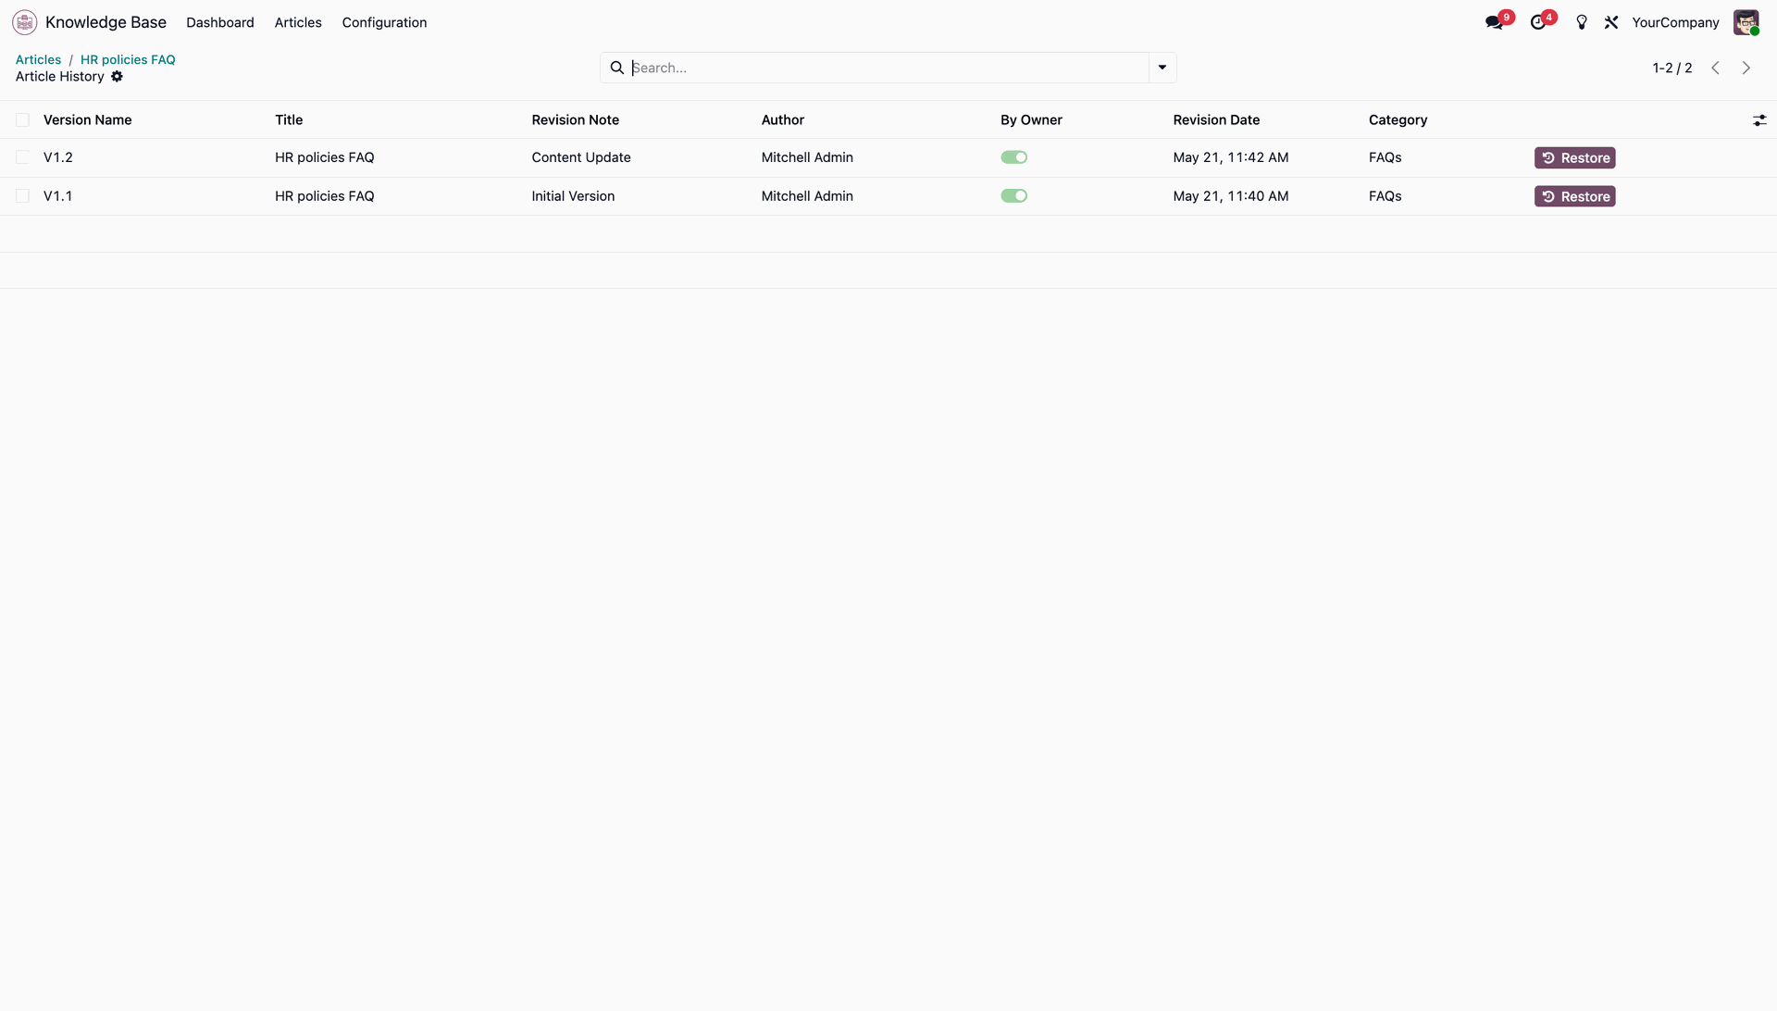
Task: Open the activities clock icon
Action: (x=1538, y=22)
